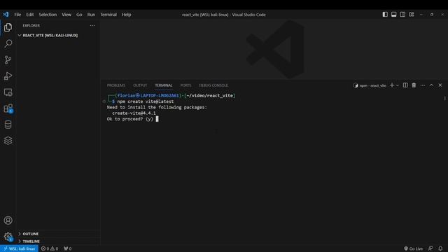Open Run and Debug view
The width and height of the screenshot is (448, 252).
8,76
